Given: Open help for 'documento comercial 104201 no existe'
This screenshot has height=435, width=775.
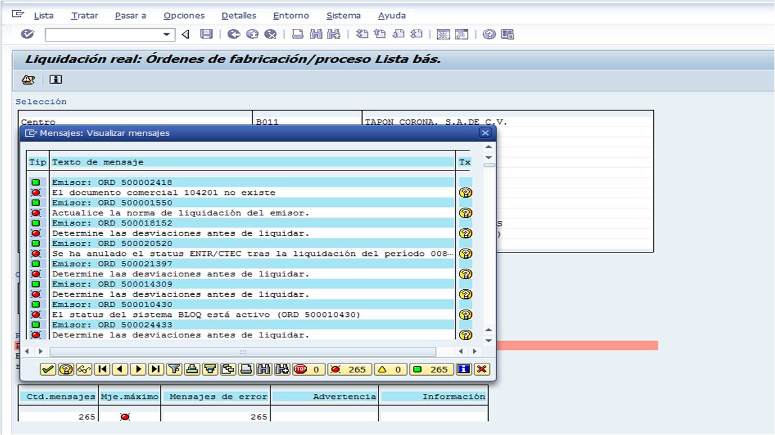Looking at the screenshot, I should [465, 193].
